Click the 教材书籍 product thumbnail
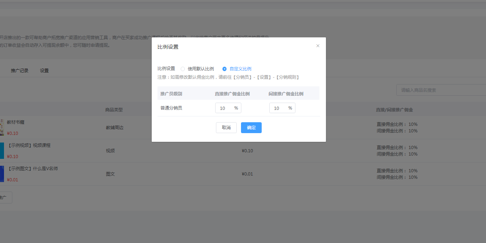486x243 pixels. pos(1,127)
